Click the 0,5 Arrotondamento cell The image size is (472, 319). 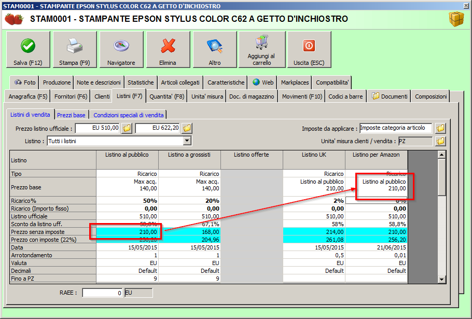coord(314,255)
